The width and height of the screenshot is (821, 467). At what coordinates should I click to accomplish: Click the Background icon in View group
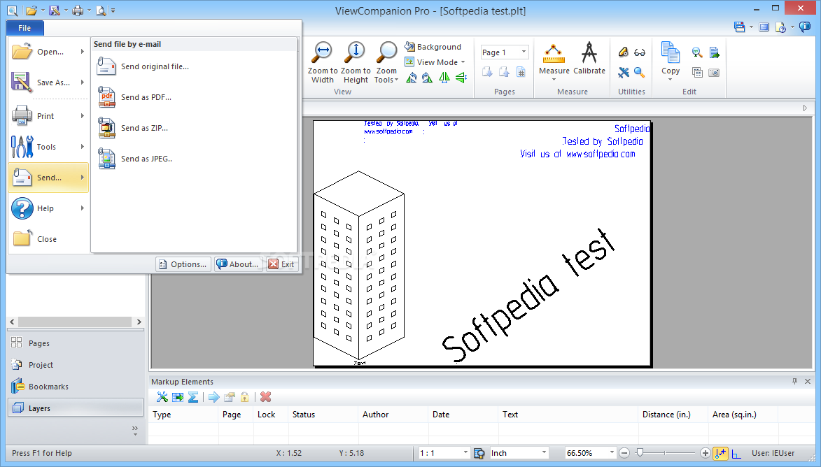point(409,47)
